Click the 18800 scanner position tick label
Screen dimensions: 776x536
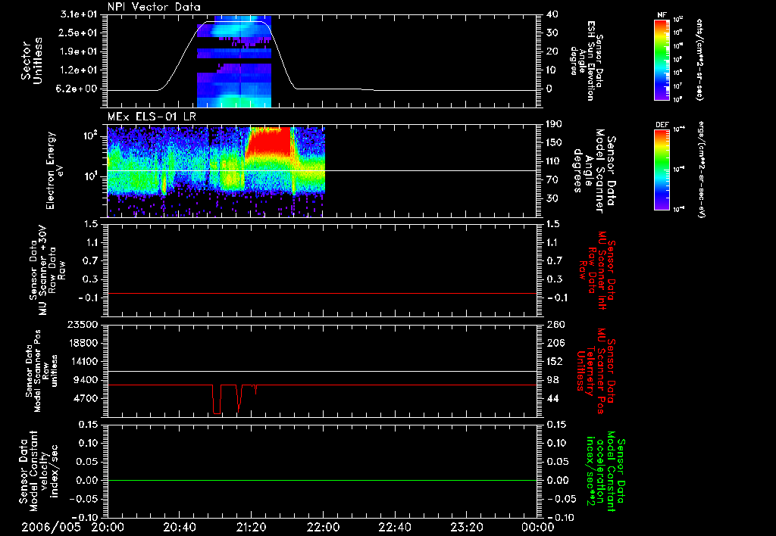point(83,343)
